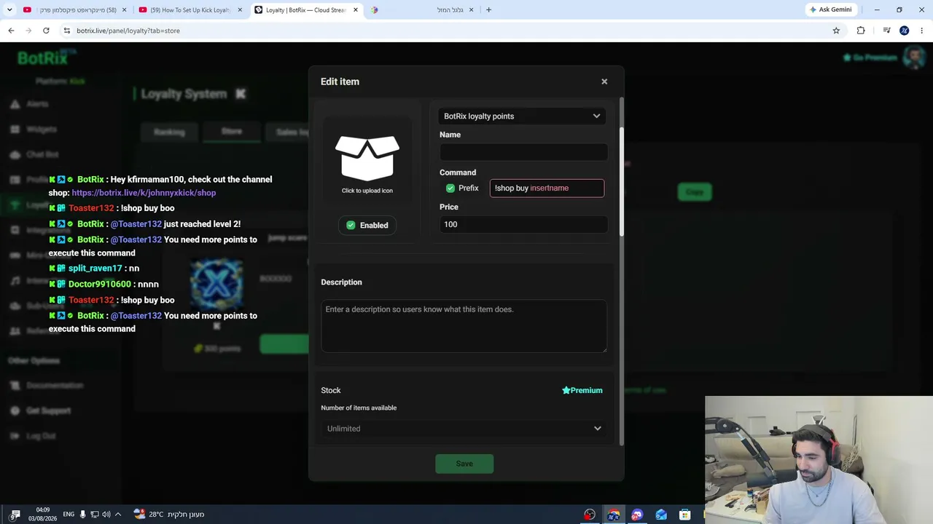
Task: Click Doctor9910600 username in chat overlay
Action: (x=100, y=285)
